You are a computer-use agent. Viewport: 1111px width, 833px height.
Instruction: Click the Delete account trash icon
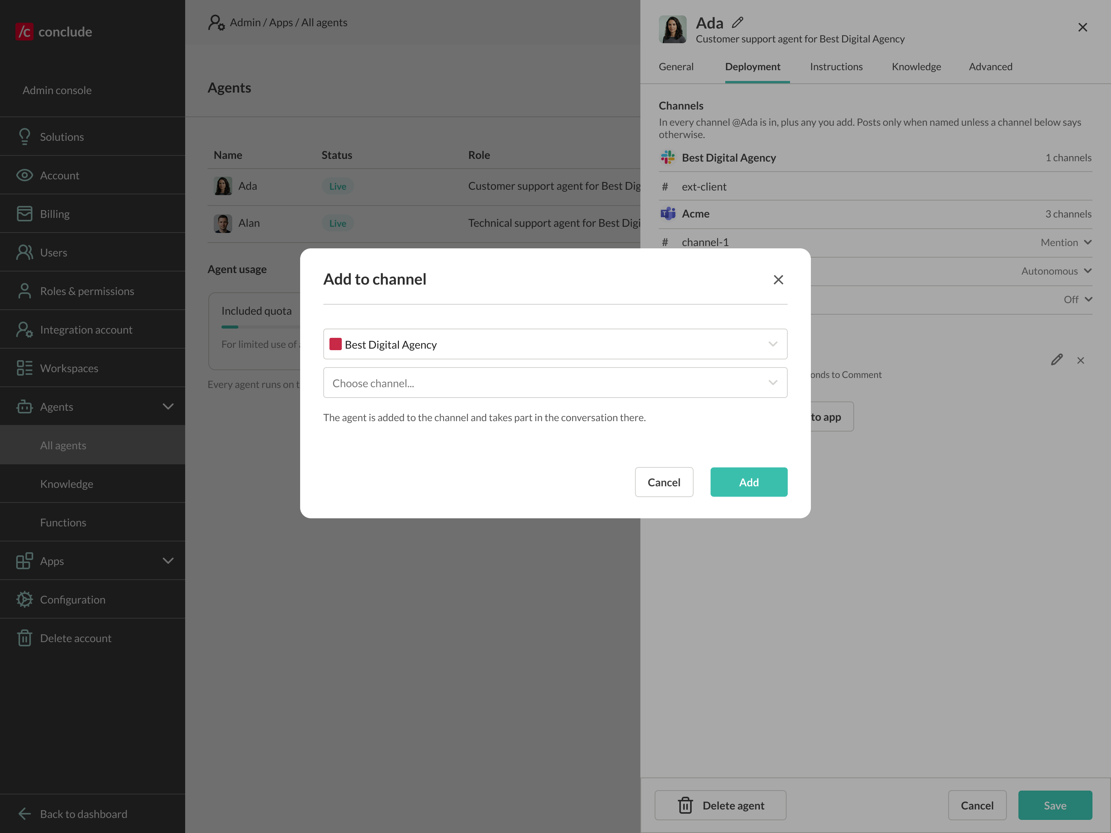click(24, 638)
